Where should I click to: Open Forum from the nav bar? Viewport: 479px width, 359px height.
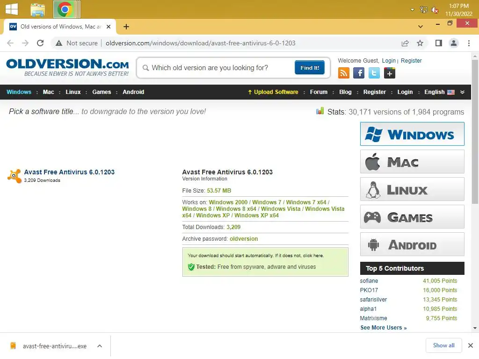point(319,92)
